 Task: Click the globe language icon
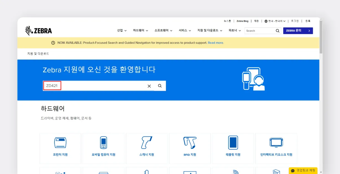pos(266,21)
